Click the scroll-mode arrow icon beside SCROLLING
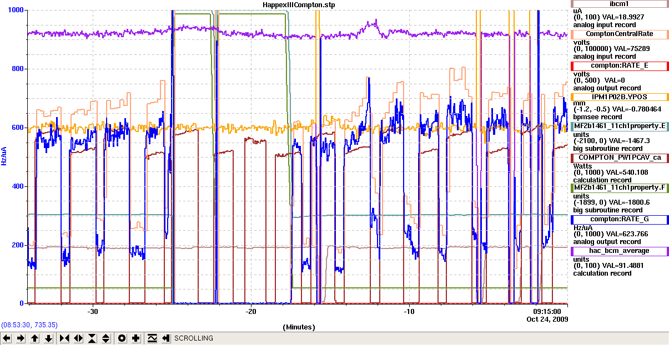Screen dimensions: 669x345 click(165, 338)
